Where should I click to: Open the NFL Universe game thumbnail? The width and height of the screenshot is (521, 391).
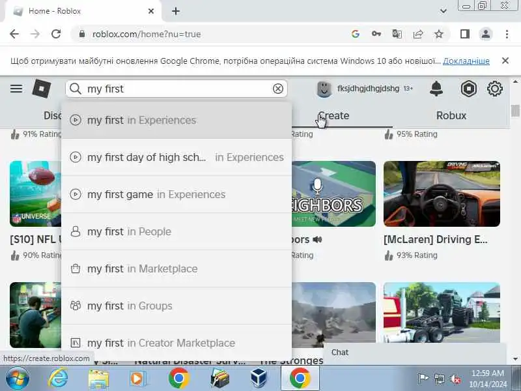coord(36,194)
